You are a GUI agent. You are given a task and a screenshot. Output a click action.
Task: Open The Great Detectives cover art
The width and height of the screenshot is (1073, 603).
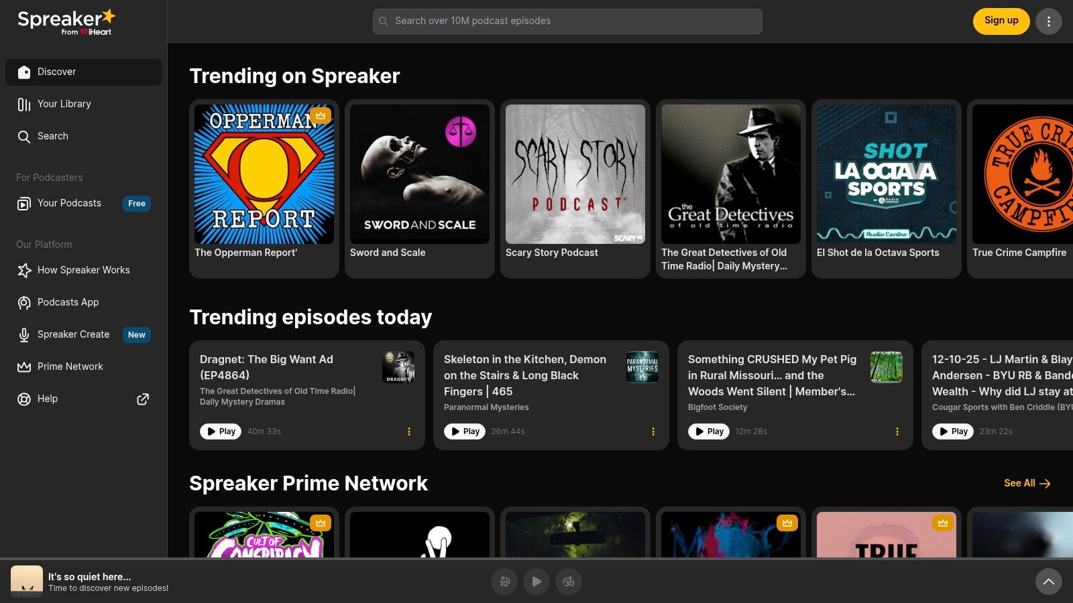click(x=731, y=174)
